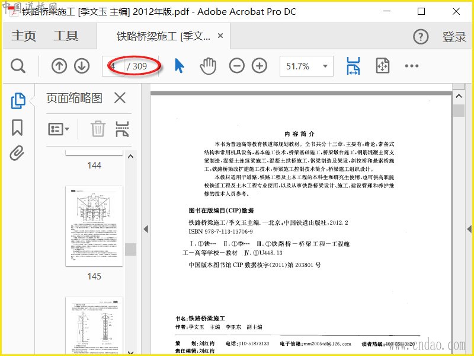The width and height of the screenshot is (474, 356).
Task: Click the 图书在版编目(CIP)数据 heading
Action: coord(221,211)
